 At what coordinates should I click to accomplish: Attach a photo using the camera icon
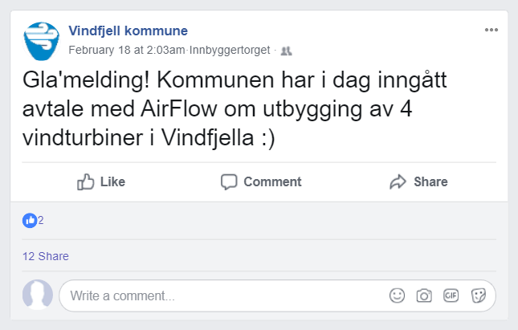coord(424,295)
